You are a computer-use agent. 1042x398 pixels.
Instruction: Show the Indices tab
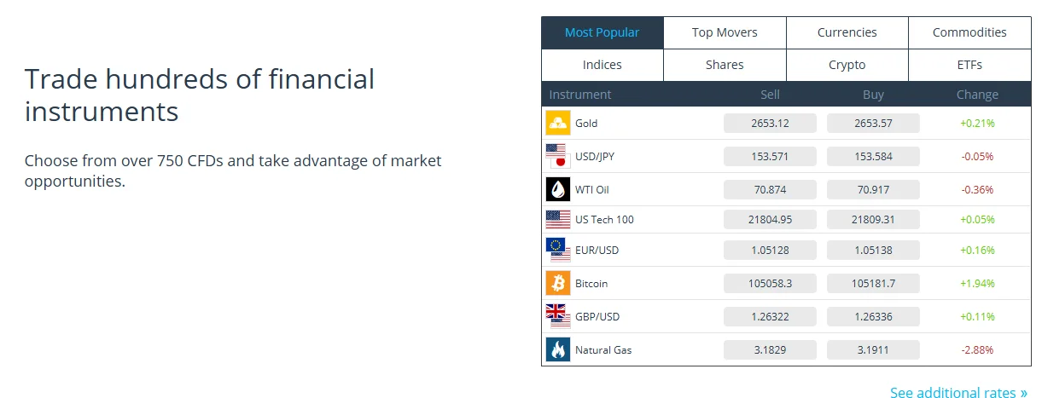602,65
